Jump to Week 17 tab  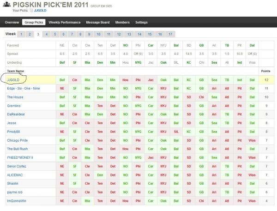pyautogui.click(x=170, y=34)
